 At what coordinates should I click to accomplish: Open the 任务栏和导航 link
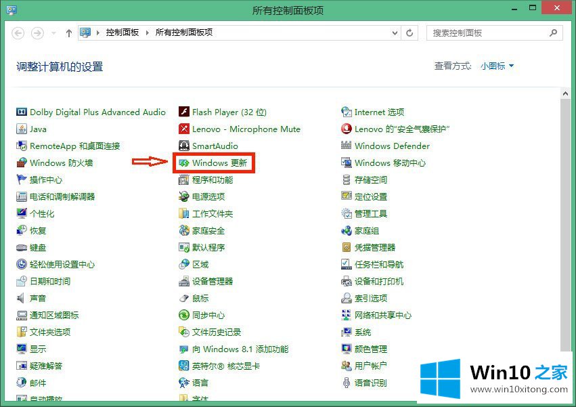point(379,264)
